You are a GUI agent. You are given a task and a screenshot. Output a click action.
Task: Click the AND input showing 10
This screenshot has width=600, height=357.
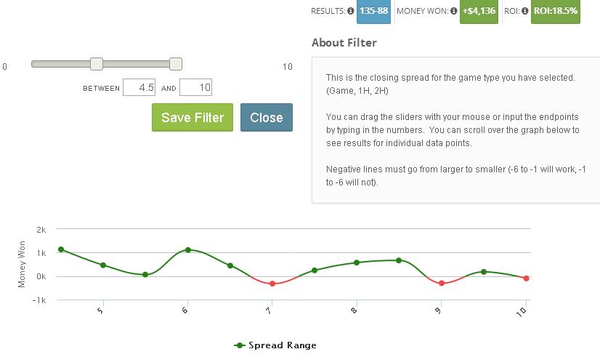pos(195,87)
